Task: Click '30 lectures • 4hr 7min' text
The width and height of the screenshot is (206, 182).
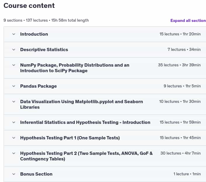Action: click(180, 153)
